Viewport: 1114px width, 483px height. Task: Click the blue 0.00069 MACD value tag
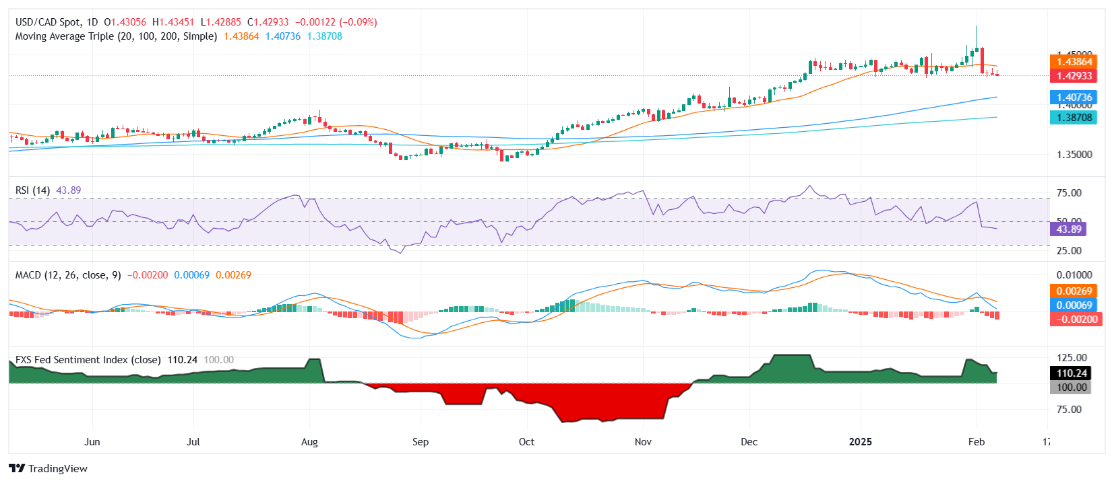(1074, 305)
